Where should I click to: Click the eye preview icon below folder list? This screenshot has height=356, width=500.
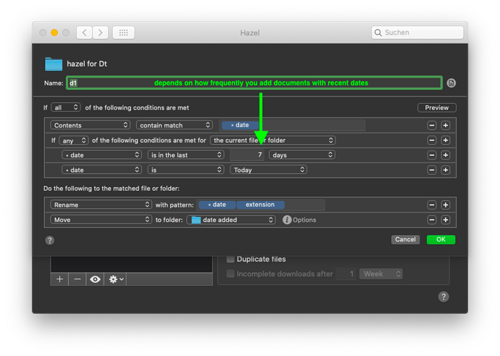coord(95,278)
